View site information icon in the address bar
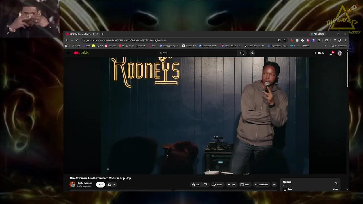 point(84,40)
